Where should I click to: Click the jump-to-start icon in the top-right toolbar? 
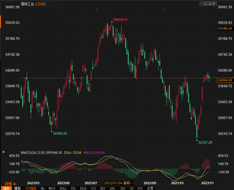pyautogui.click(x=207, y=3)
